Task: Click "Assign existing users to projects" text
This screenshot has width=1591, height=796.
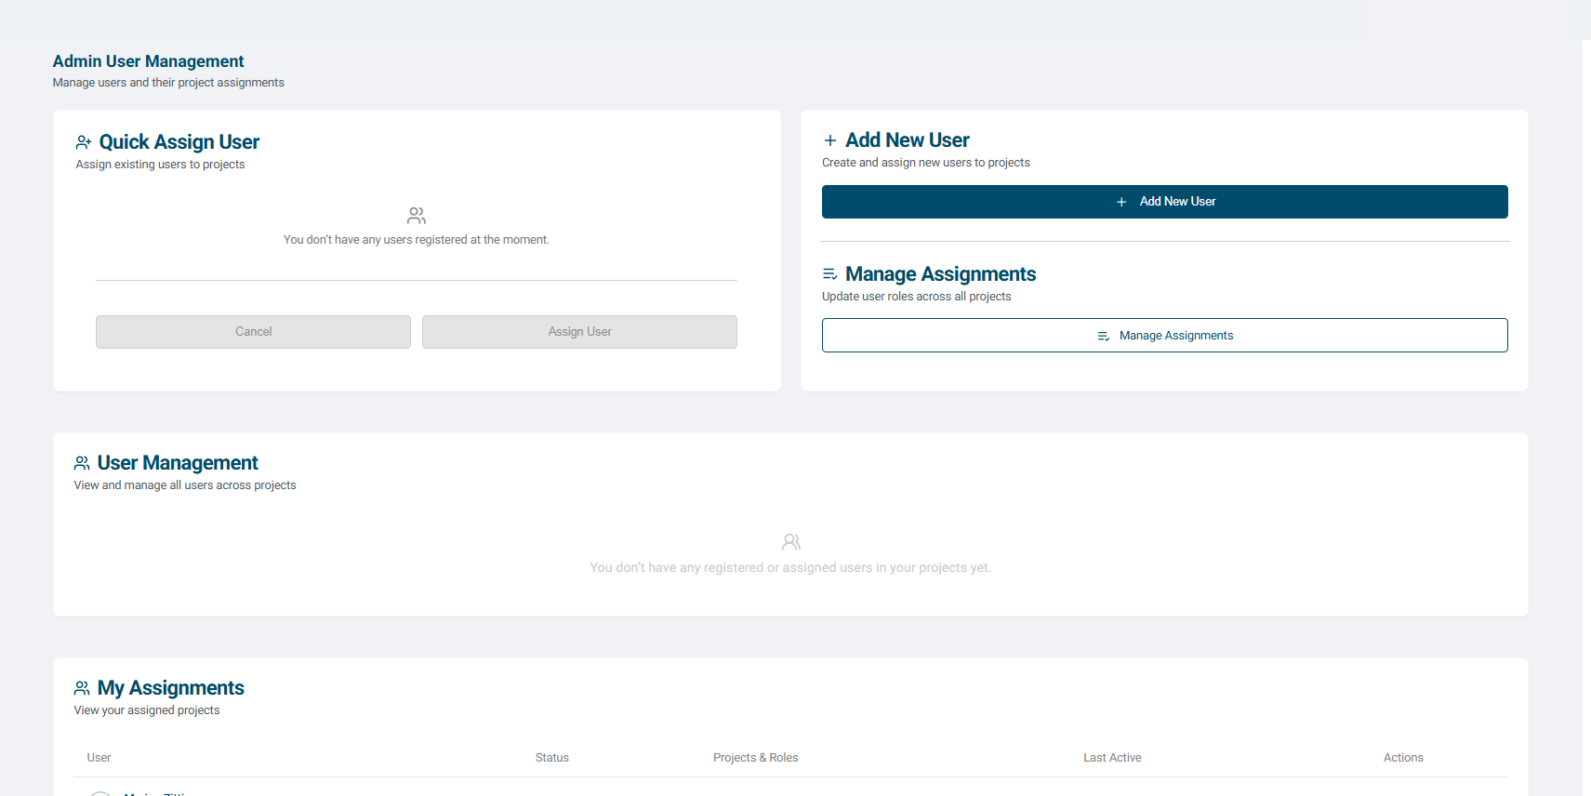Action: pos(161,165)
